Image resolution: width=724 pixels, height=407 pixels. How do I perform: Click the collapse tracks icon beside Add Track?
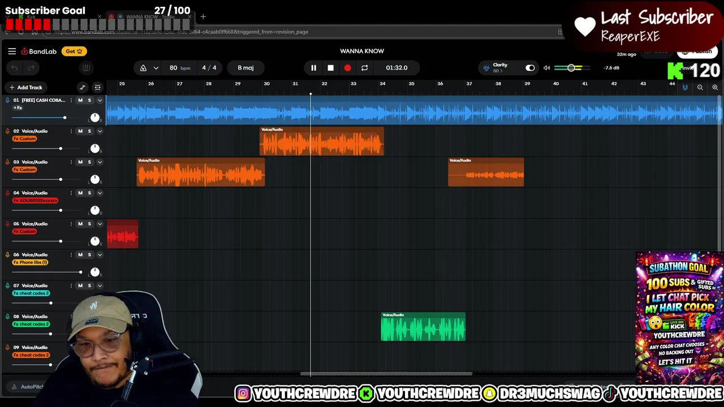click(97, 87)
